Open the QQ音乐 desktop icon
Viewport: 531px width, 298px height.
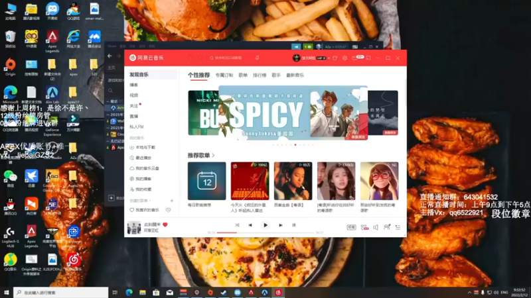[10, 262]
